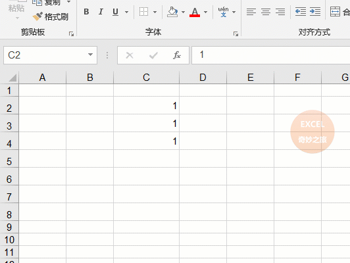Viewport: 350px width, 263px height.
Task: Show phonetic guide wén icon
Action: 223,12
